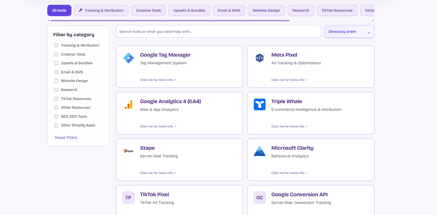Click the Reset filters link
The width and height of the screenshot is (437, 215).
click(x=66, y=138)
